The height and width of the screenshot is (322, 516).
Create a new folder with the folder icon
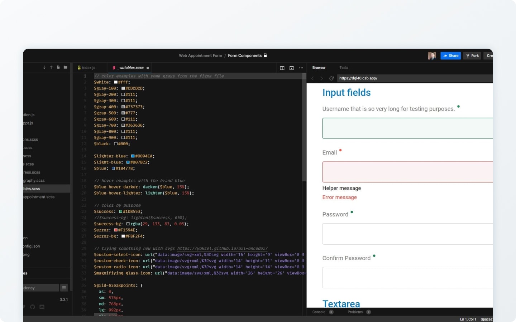pyautogui.click(x=65, y=67)
